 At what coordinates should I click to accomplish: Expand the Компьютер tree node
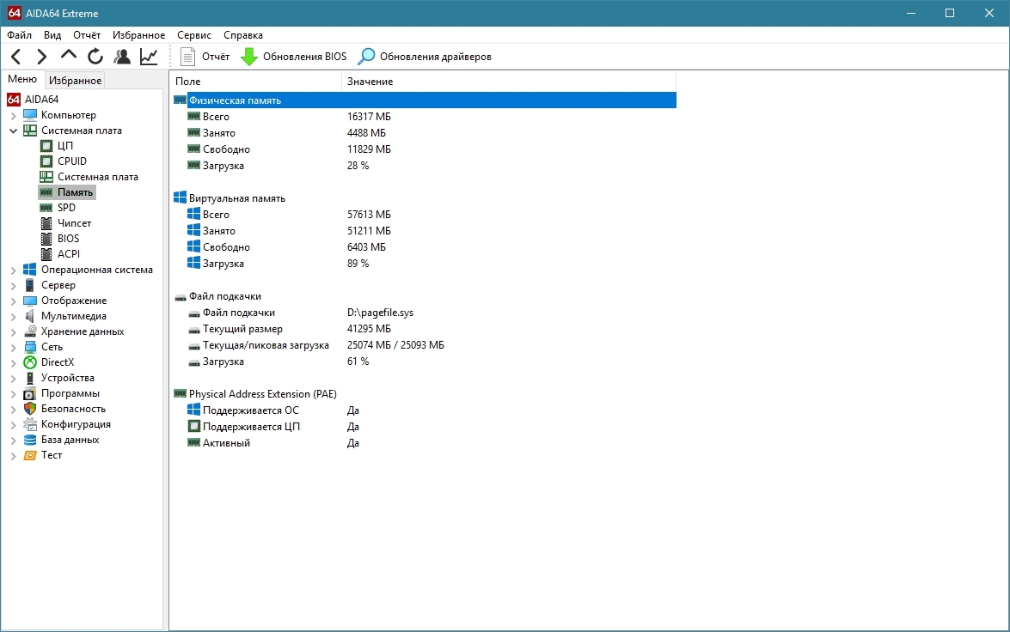14,116
